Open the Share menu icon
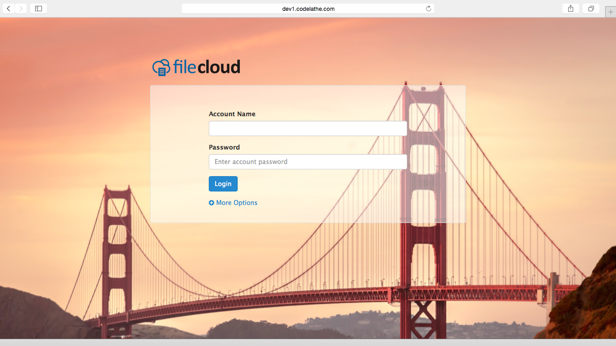616x346 pixels. pyautogui.click(x=570, y=9)
